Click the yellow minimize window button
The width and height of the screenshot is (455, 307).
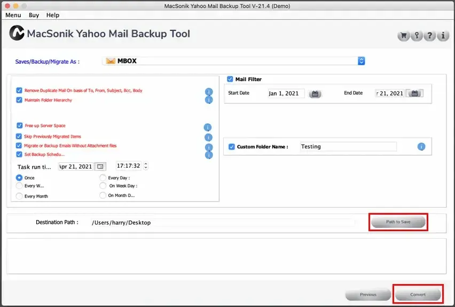coord(15,6)
